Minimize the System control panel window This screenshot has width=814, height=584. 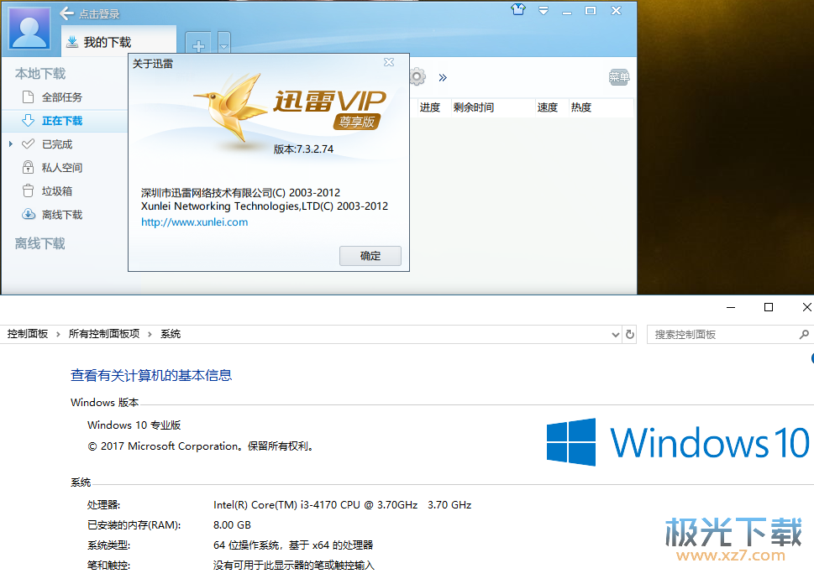click(x=731, y=308)
